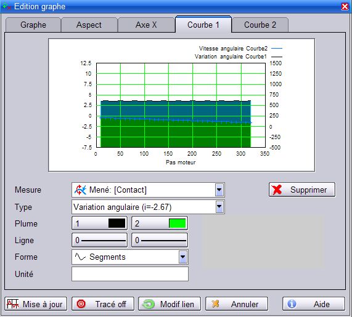Open the Forme dropdown arrow
This screenshot has height=317, width=352.
[x=183, y=257]
